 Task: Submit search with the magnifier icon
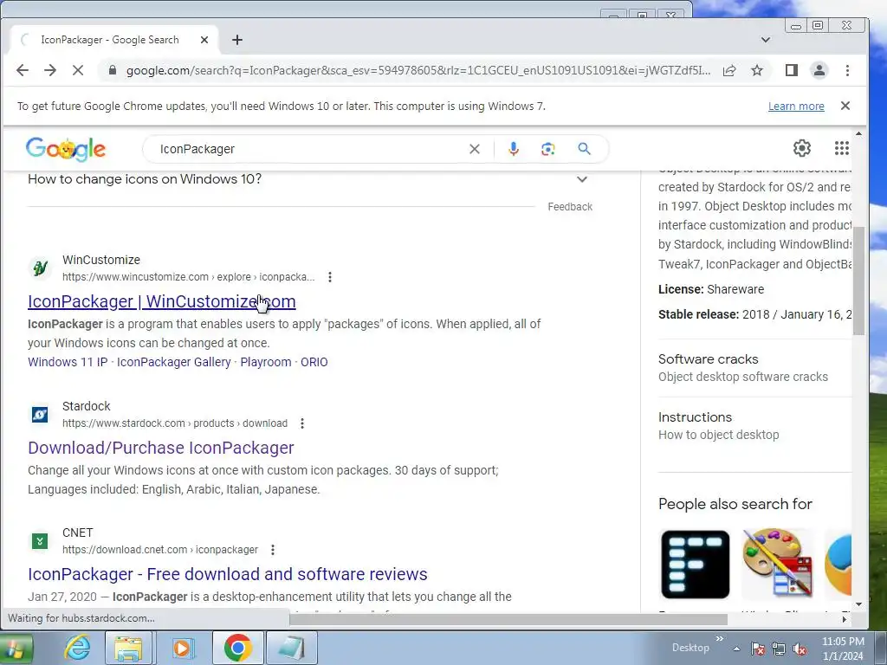coord(585,149)
